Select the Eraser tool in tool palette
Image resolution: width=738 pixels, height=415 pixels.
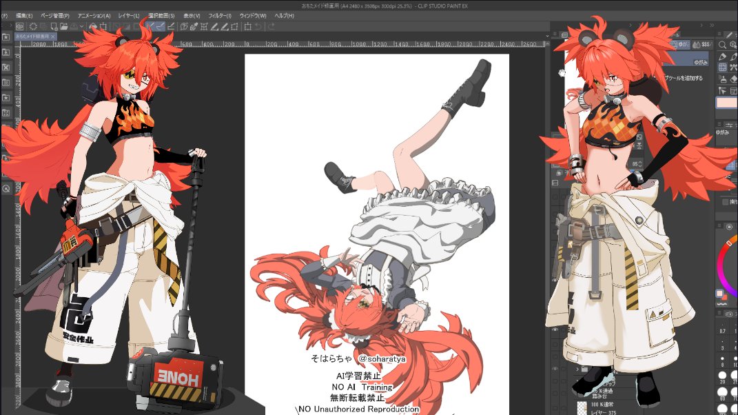click(x=734, y=79)
